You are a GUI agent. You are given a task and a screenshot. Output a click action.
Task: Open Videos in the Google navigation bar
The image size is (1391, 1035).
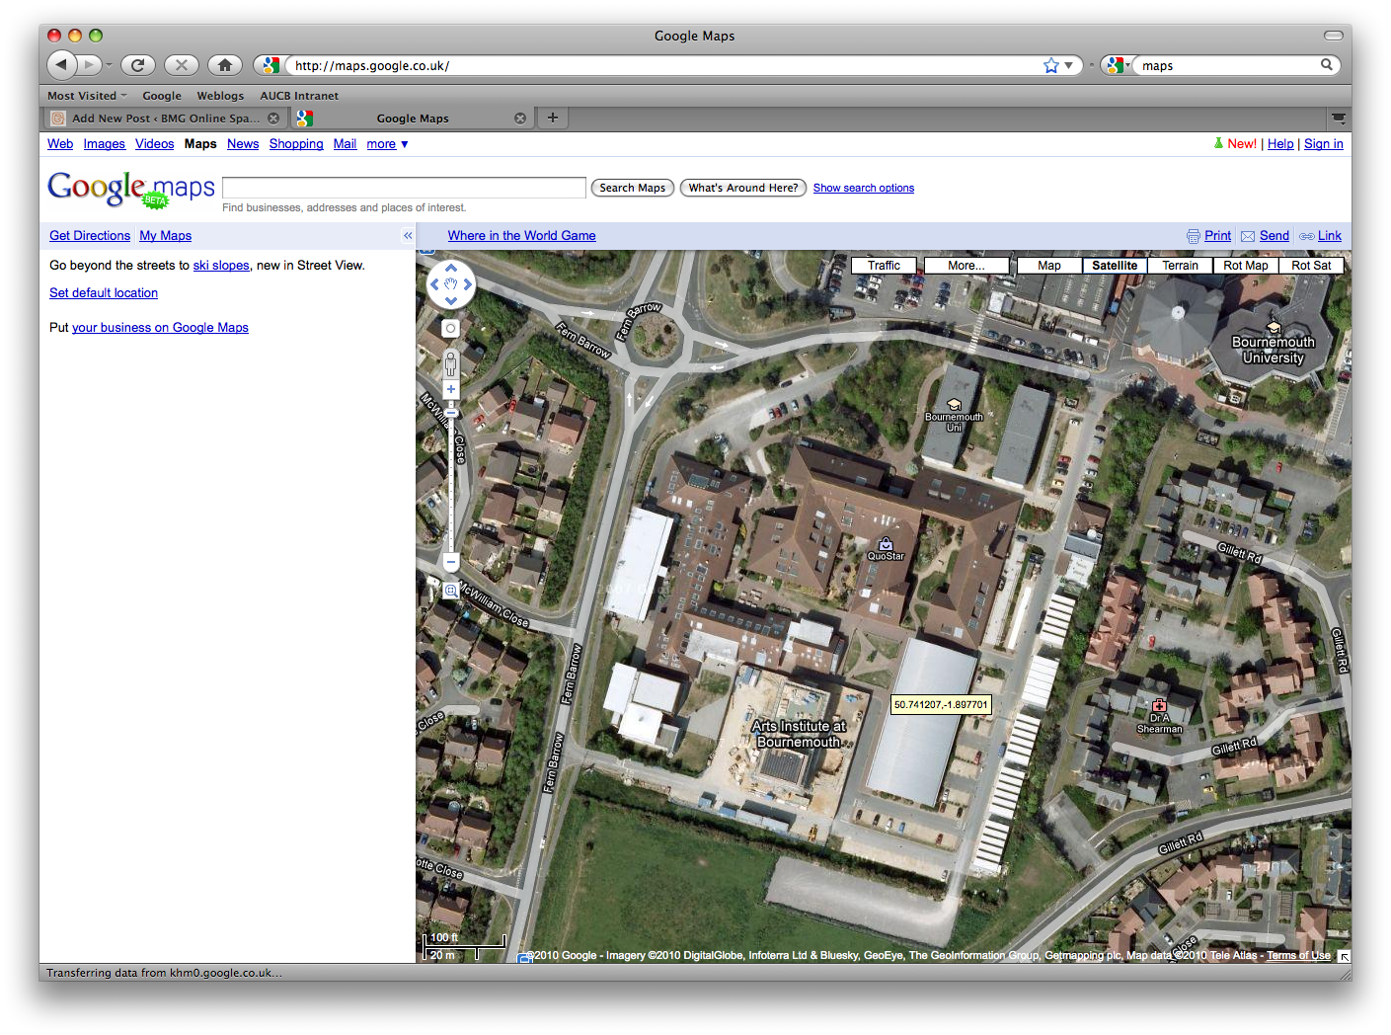click(x=155, y=144)
